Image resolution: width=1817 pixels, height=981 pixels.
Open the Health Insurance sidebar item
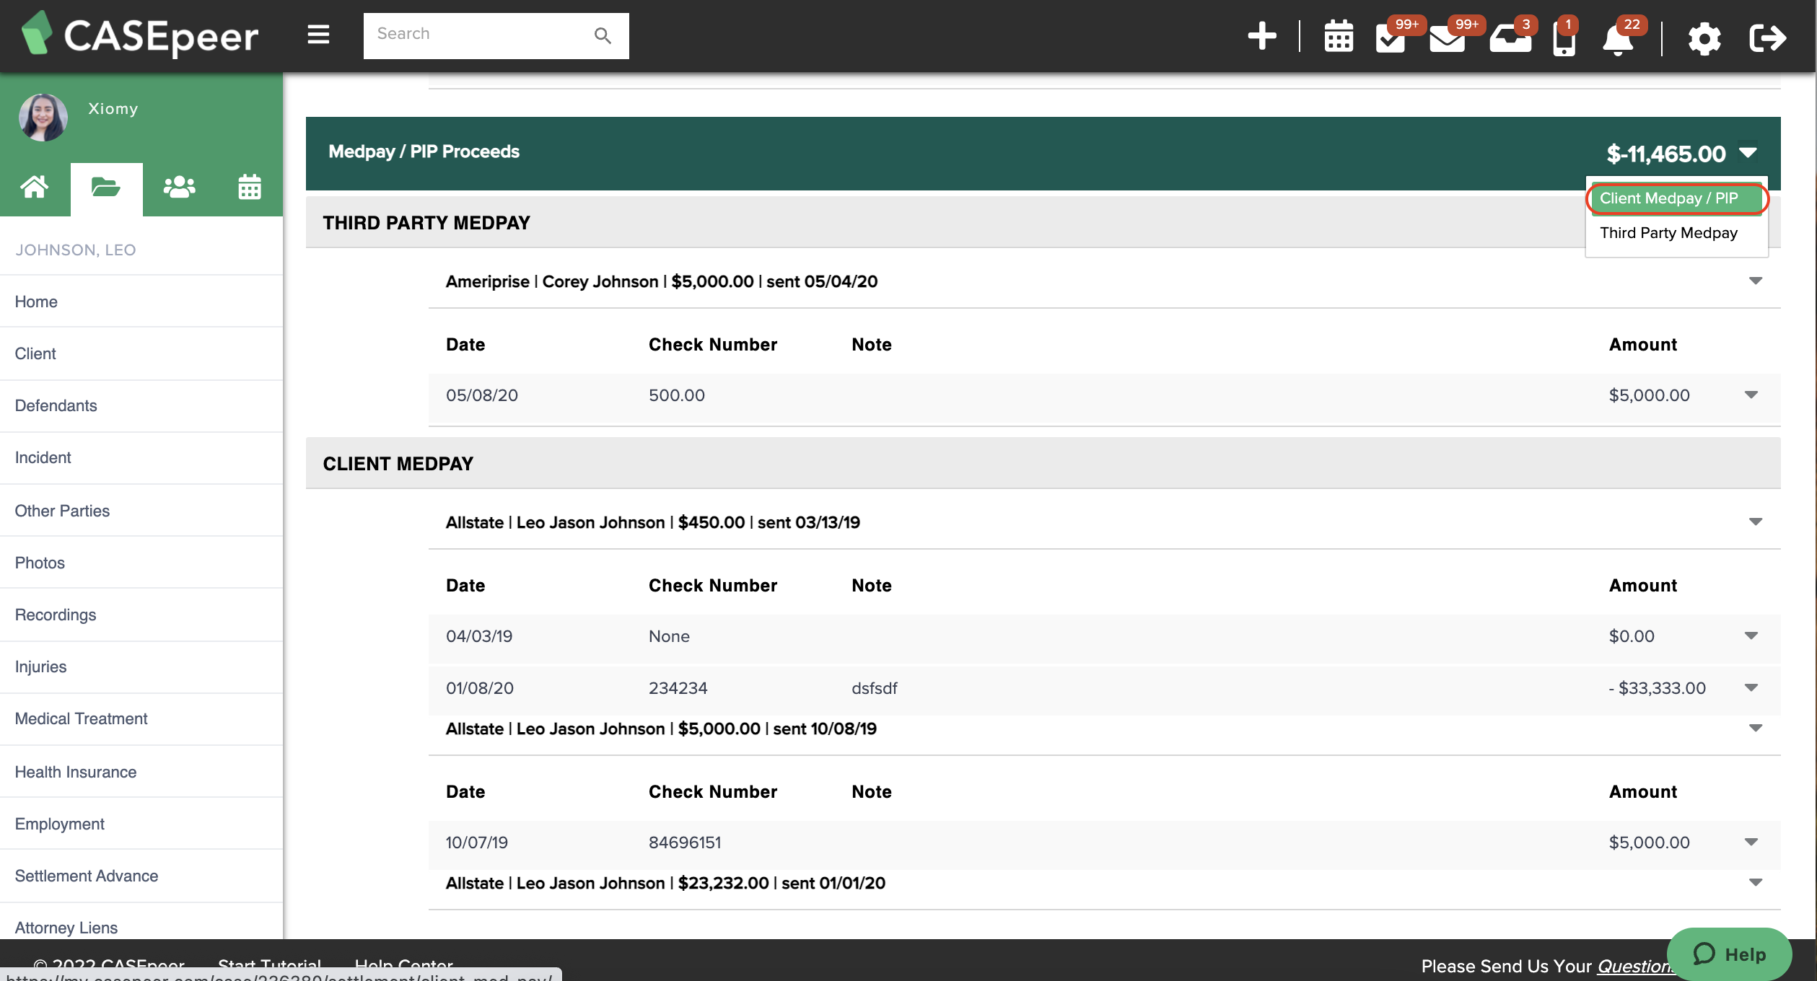pos(141,772)
